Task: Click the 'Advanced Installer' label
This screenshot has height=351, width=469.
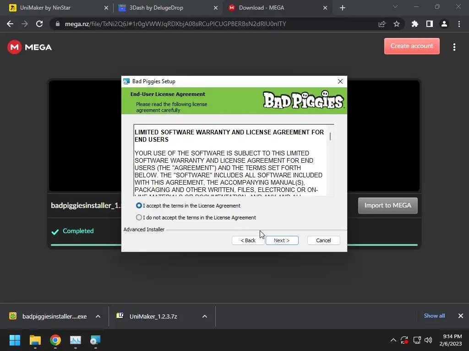Action: point(144,229)
